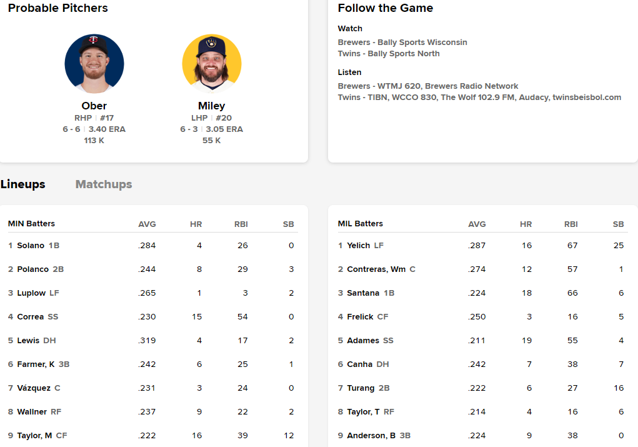This screenshot has width=638, height=447.
Task: Select Santana in the MIL batters list
Action: point(363,293)
